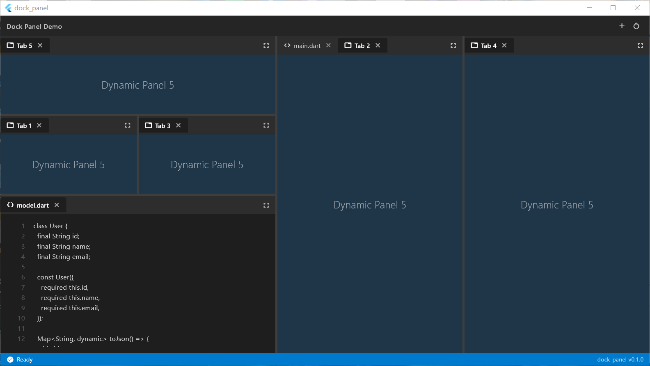
Task: Click dock_panel v0.1.0 in status bar
Action: pyautogui.click(x=620, y=359)
